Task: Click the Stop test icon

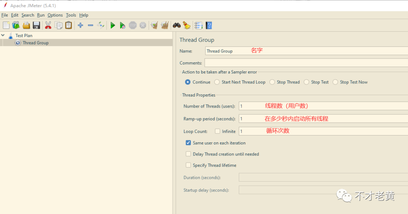Action: pyautogui.click(x=133, y=25)
